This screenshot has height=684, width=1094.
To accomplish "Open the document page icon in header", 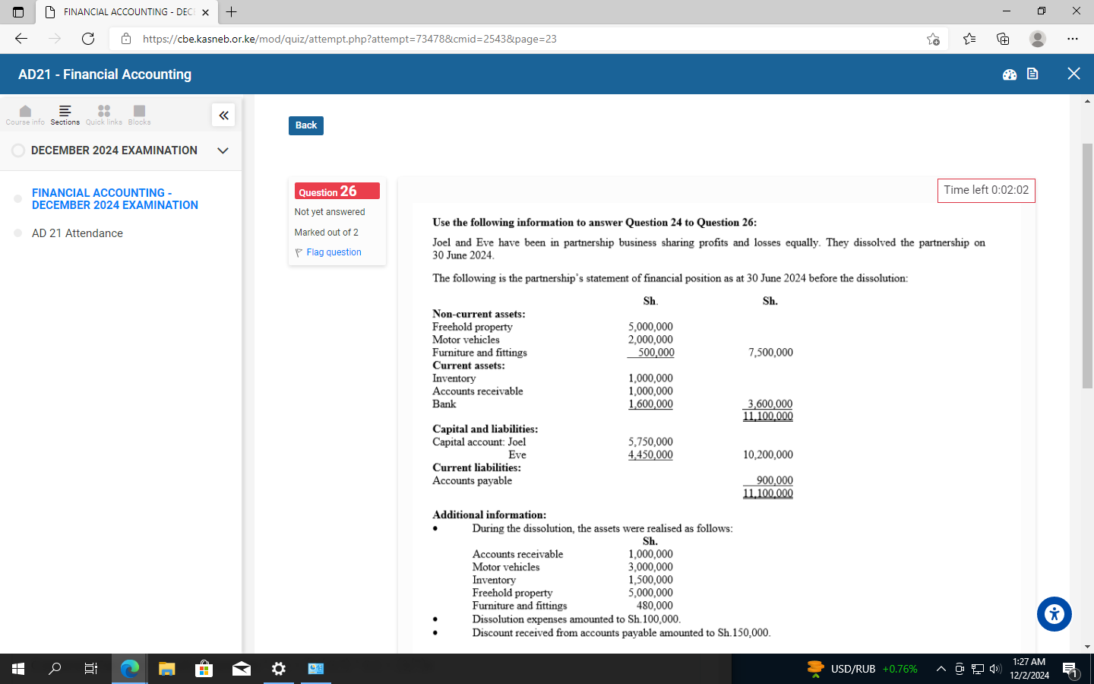I will tap(1032, 74).
